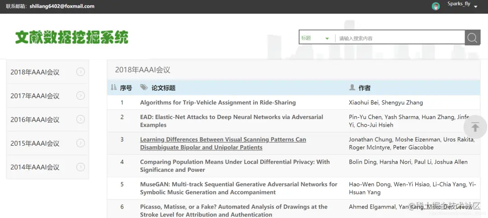The width and height of the screenshot is (488, 218).
Task: Click the circle arrow next to 2014年AAAI会议
Action: tap(80, 167)
